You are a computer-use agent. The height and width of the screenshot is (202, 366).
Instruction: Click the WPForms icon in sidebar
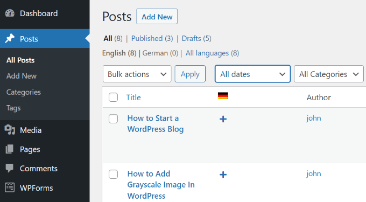10,187
